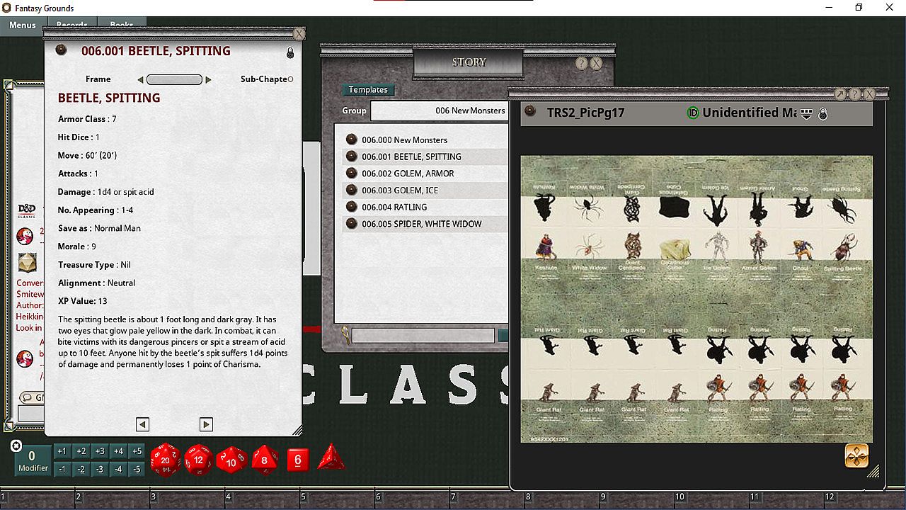Screen dimensions: 906x510
Task: Apply -3 to the modifier
Action: (x=100, y=469)
